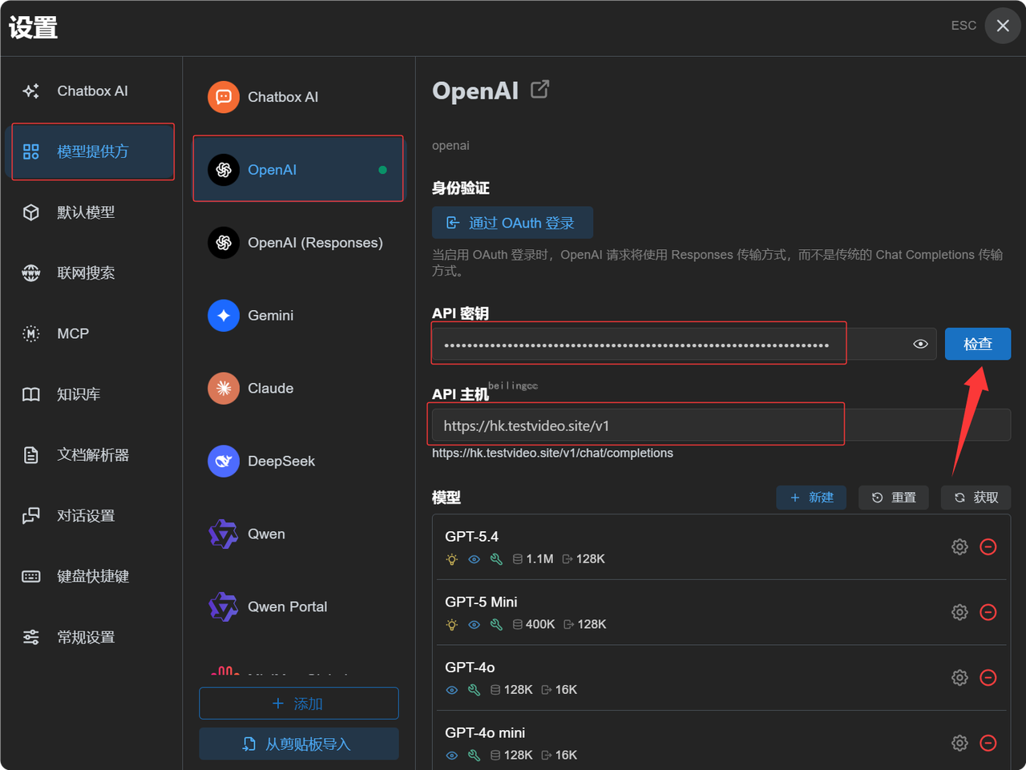Click the API 主机 input field
The height and width of the screenshot is (770, 1026).
pos(721,425)
